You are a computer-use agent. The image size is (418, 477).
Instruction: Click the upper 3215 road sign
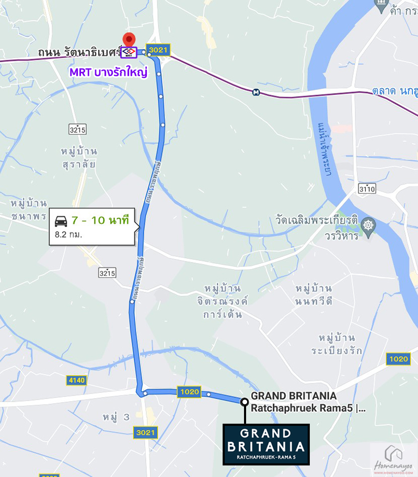tap(77, 129)
